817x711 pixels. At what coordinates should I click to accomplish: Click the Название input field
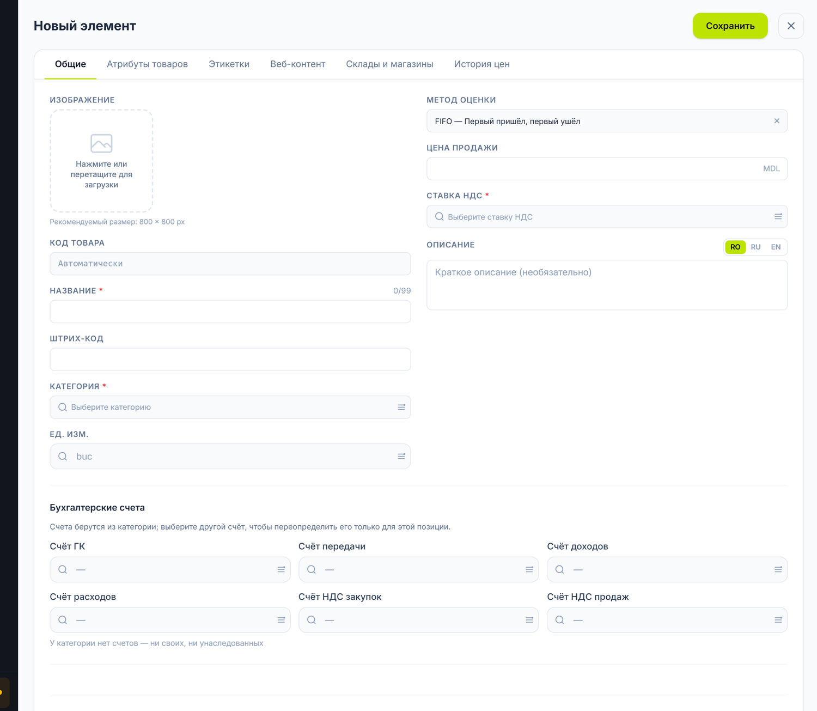230,312
